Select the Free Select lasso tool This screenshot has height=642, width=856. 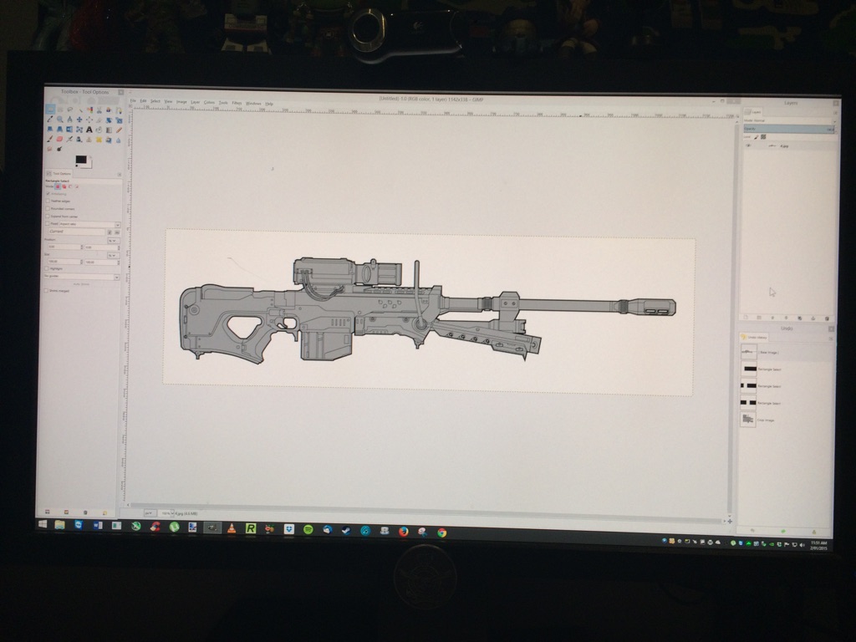pyautogui.click(x=70, y=110)
